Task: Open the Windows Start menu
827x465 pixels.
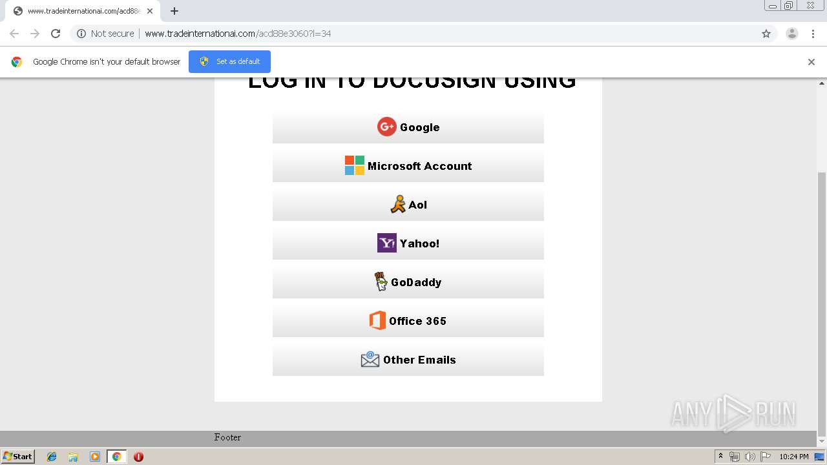Action: coord(17,456)
